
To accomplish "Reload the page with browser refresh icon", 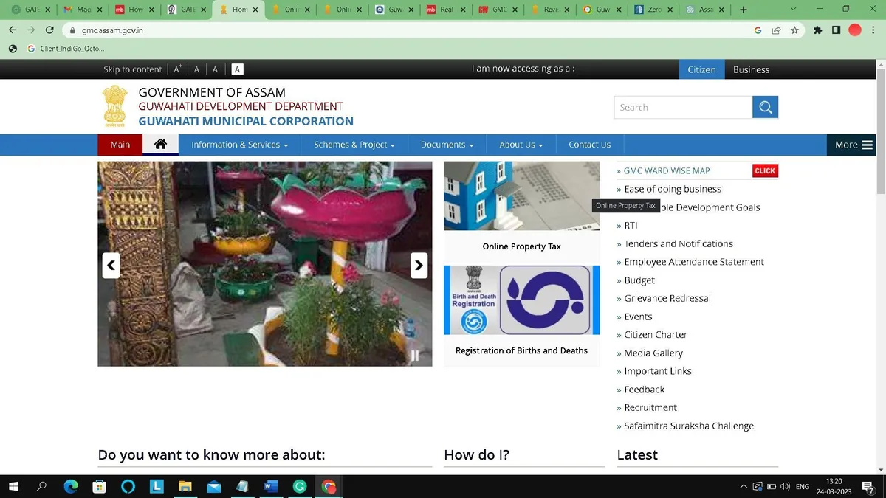I will [49, 30].
